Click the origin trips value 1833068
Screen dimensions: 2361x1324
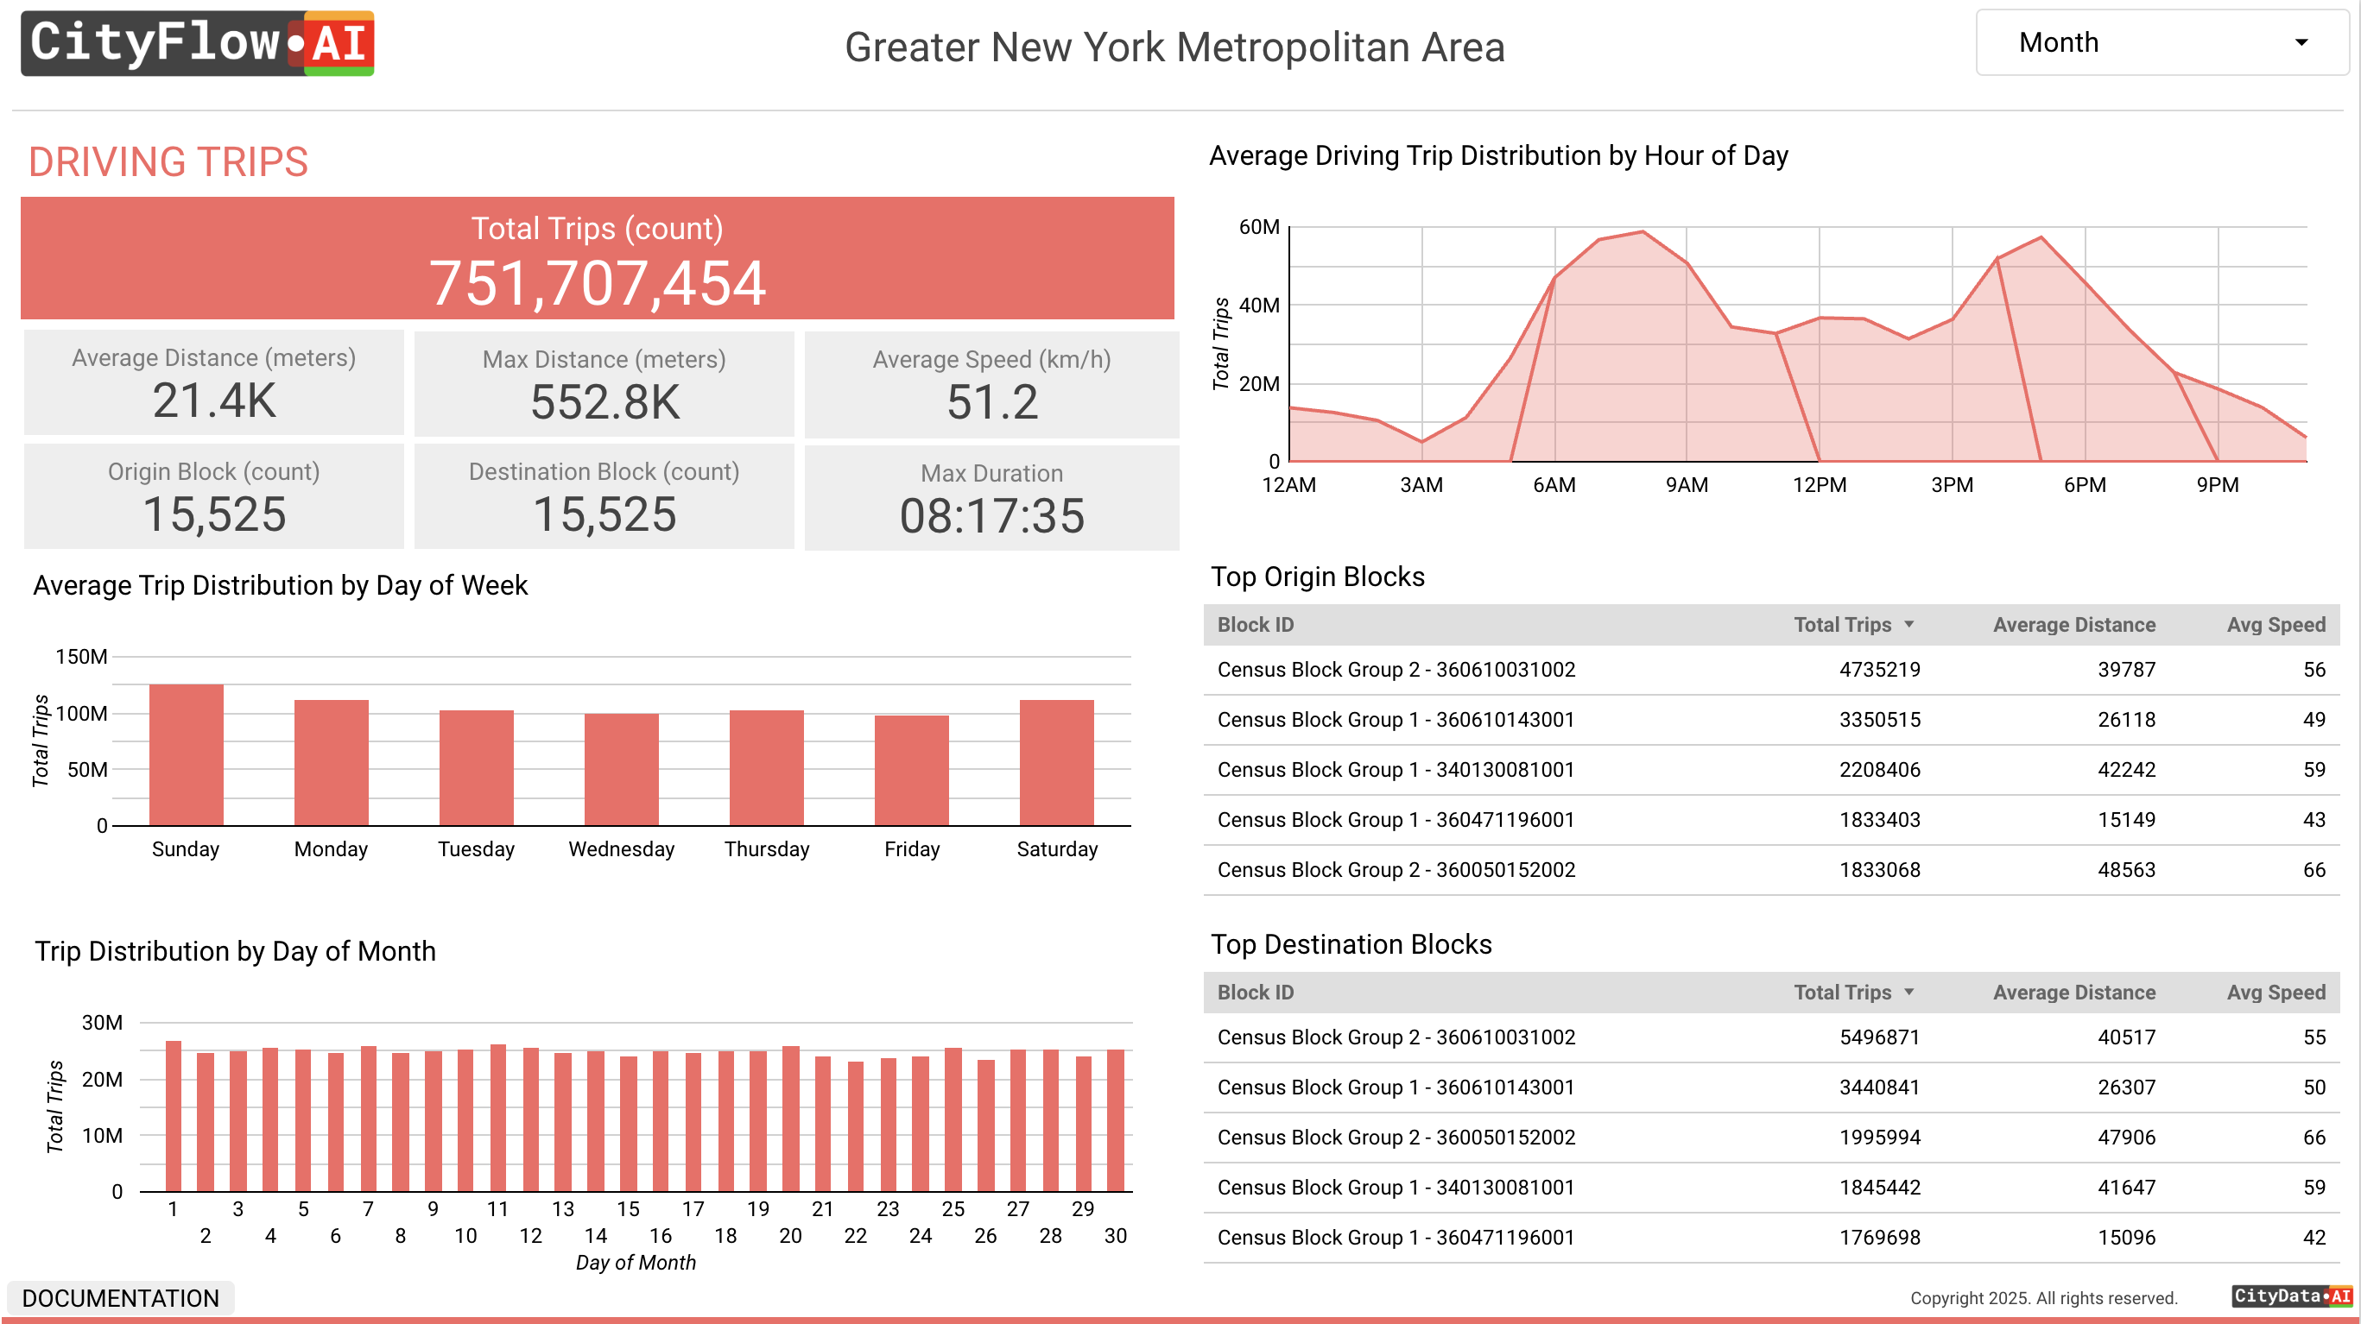(x=1879, y=871)
